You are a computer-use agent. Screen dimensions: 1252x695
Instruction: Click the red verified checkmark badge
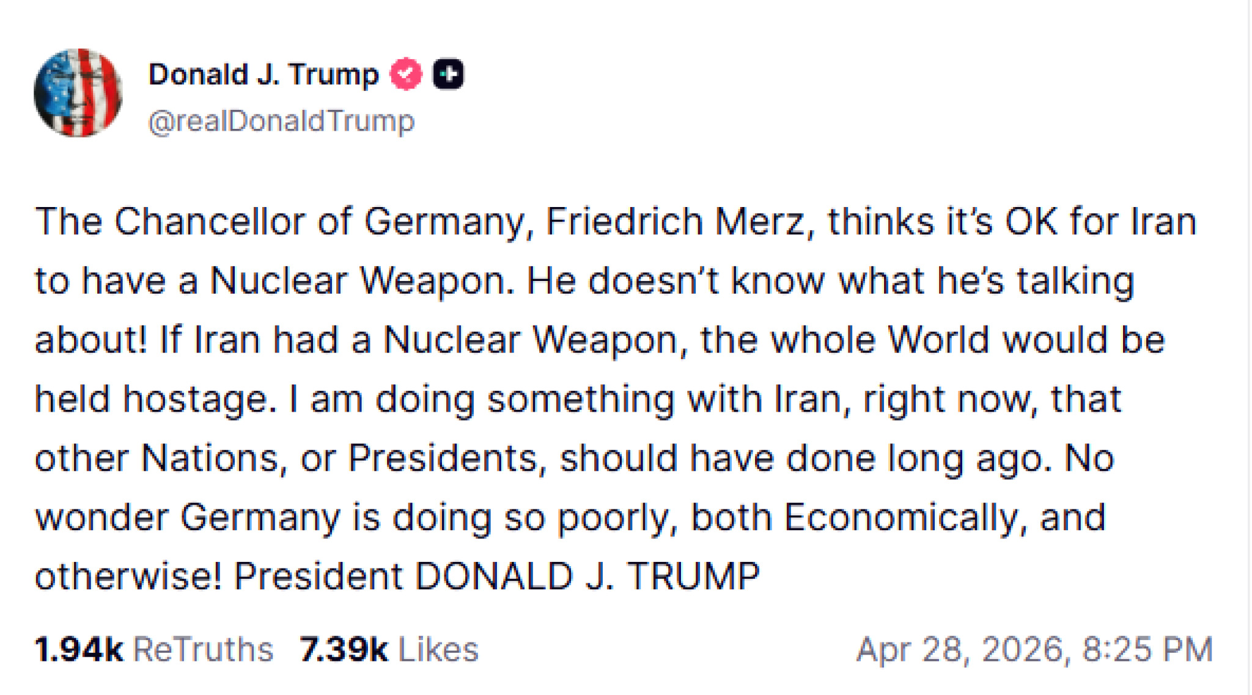406,75
